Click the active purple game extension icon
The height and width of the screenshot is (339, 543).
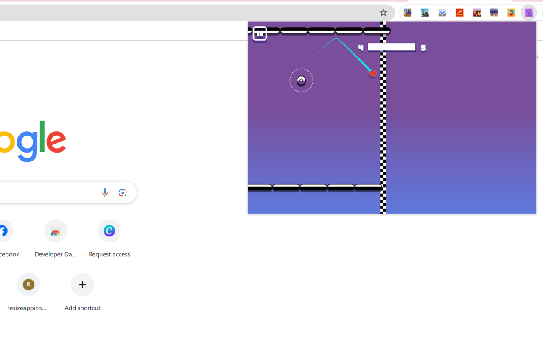point(529,13)
